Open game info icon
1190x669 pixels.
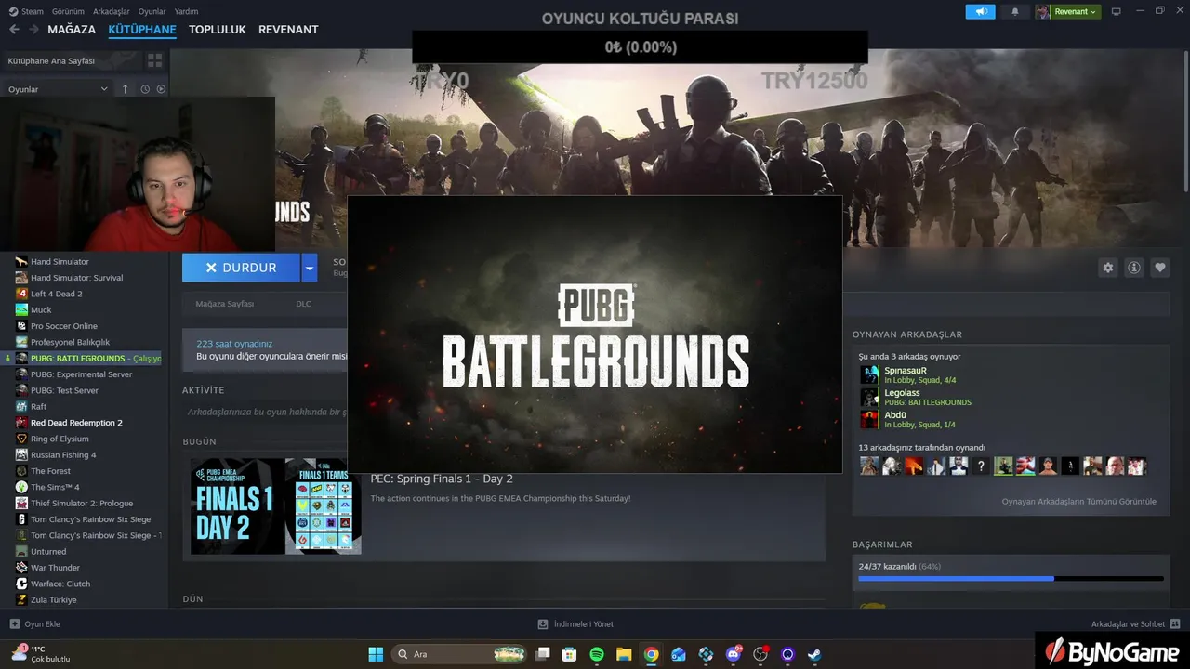[x=1134, y=268]
